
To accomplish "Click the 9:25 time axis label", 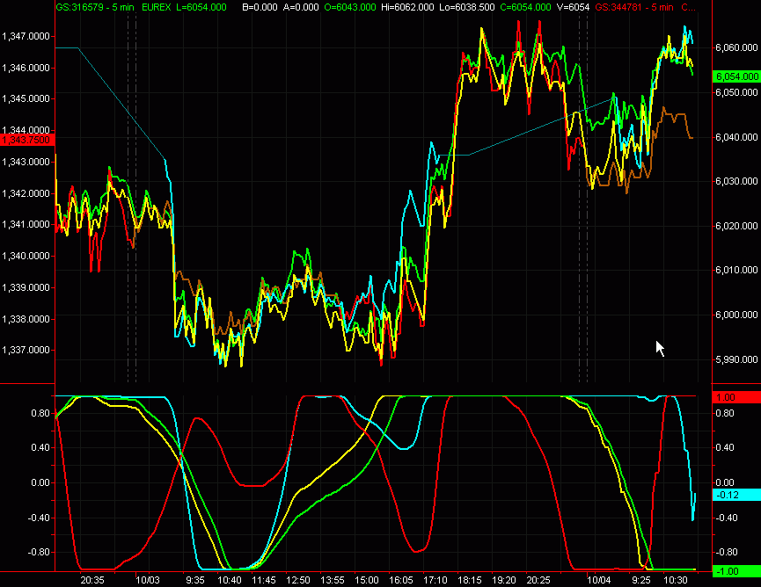I will point(641,580).
